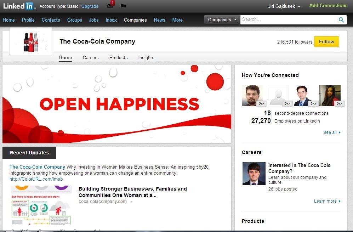Select the company Home tab
The height and width of the screenshot is (232, 353).
click(66, 57)
